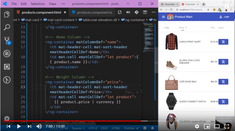Click Prettier status in status bar
235x131 pixels.
coord(132,128)
